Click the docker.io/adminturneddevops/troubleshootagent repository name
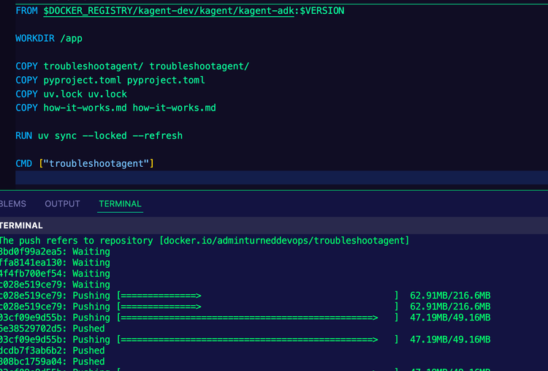The height and width of the screenshot is (371, 548). pos(284,241)
